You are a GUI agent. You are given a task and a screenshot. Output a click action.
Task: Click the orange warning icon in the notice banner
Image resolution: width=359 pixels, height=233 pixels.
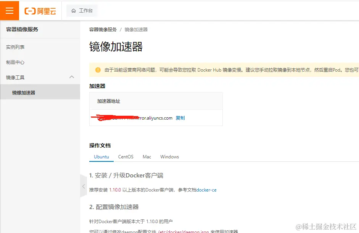[x=98, y=70]
